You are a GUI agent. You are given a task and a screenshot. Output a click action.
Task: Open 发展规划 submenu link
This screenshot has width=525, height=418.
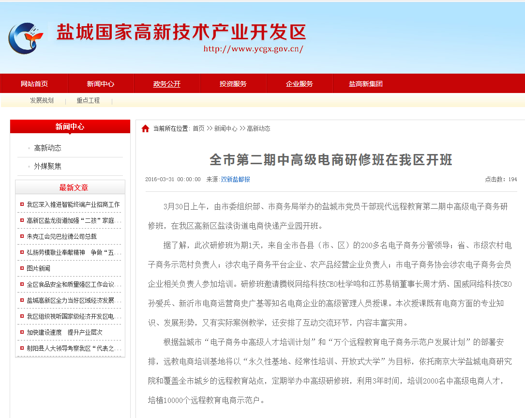click(x=42, y=100)
